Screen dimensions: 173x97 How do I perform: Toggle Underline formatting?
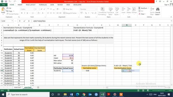click(x=27, y=13)
